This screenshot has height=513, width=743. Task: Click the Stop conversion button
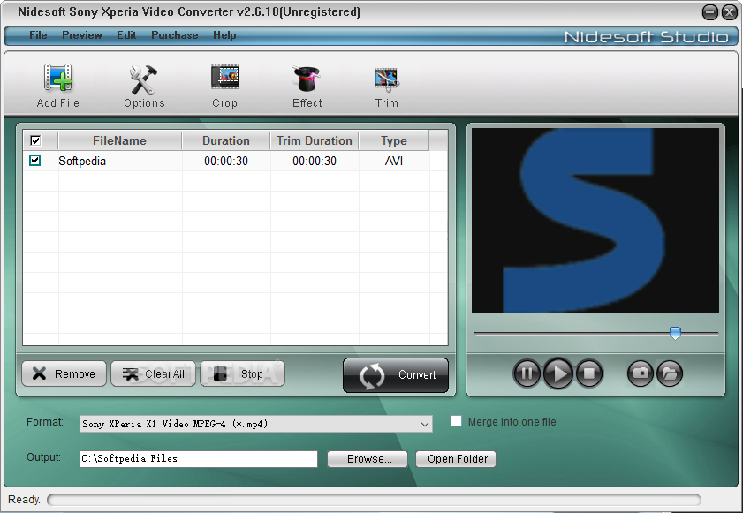point(242,373)
